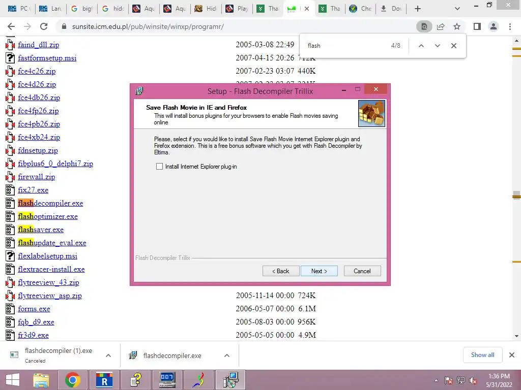Image resolution: width=521 pixels, height=390 pixels.
Task: Open Google Chrome from the taskbar
Action: coord(72,380)
